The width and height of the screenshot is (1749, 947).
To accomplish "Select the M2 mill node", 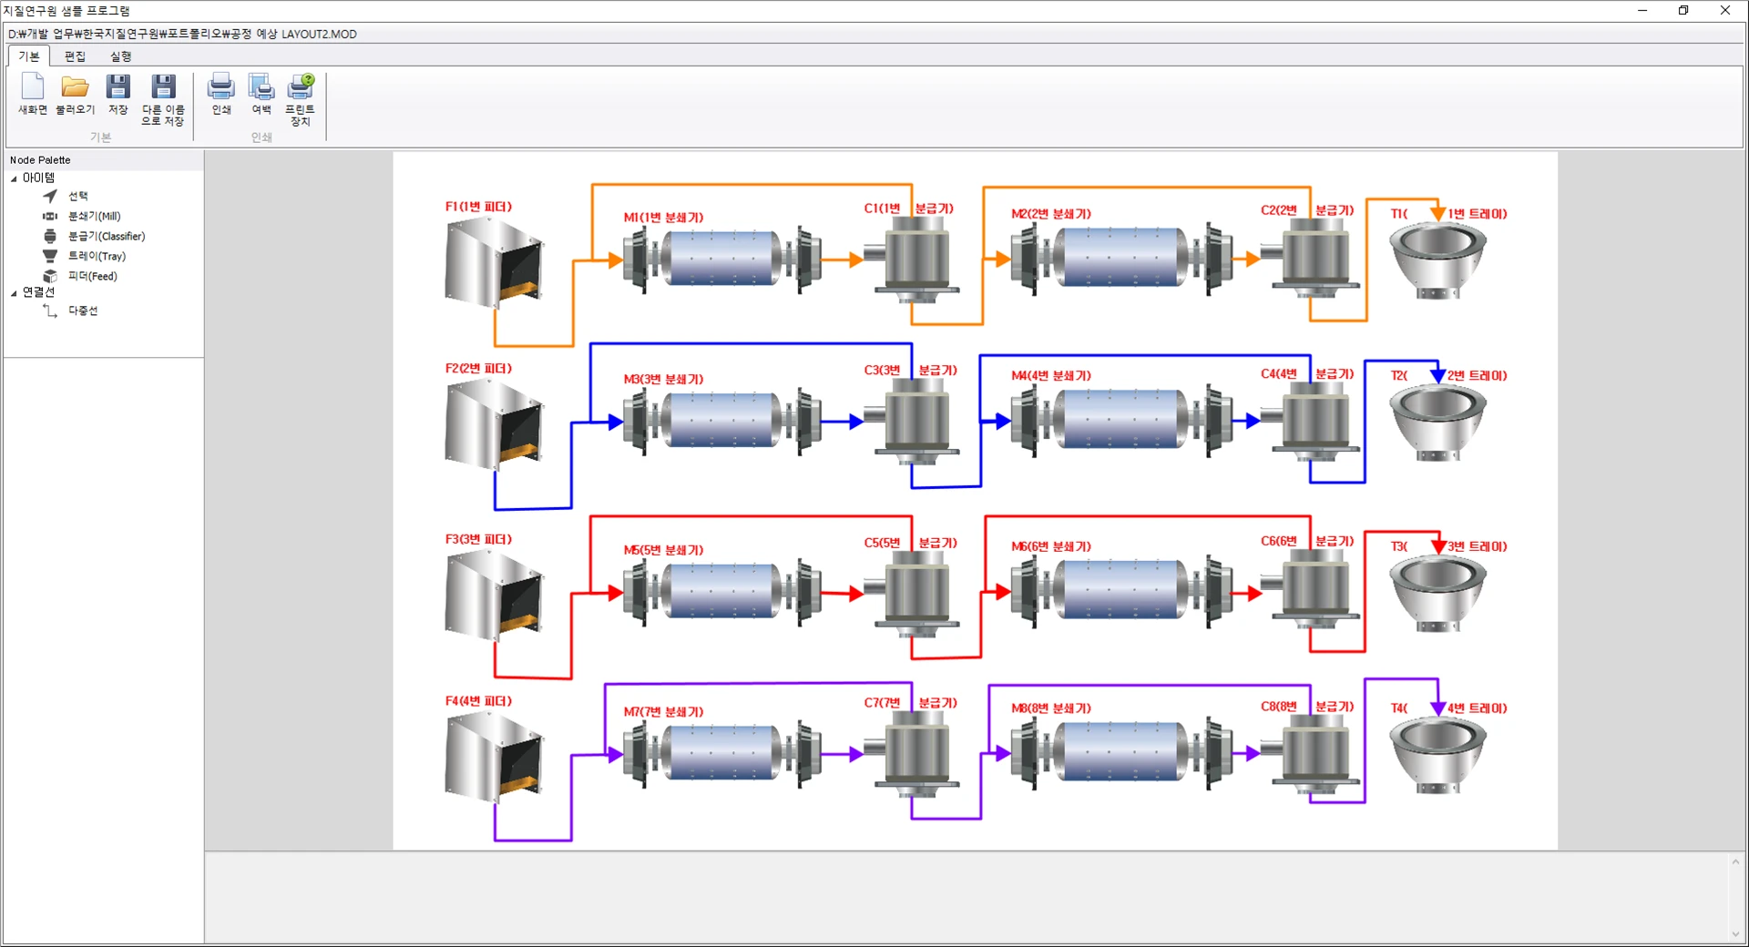I will [1123, 260].
